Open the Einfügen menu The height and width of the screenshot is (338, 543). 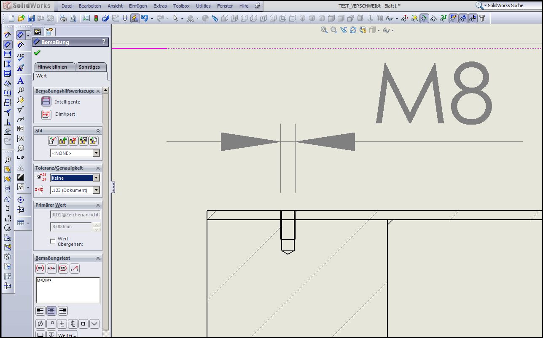pyautogui.click(x=138, y=6)
